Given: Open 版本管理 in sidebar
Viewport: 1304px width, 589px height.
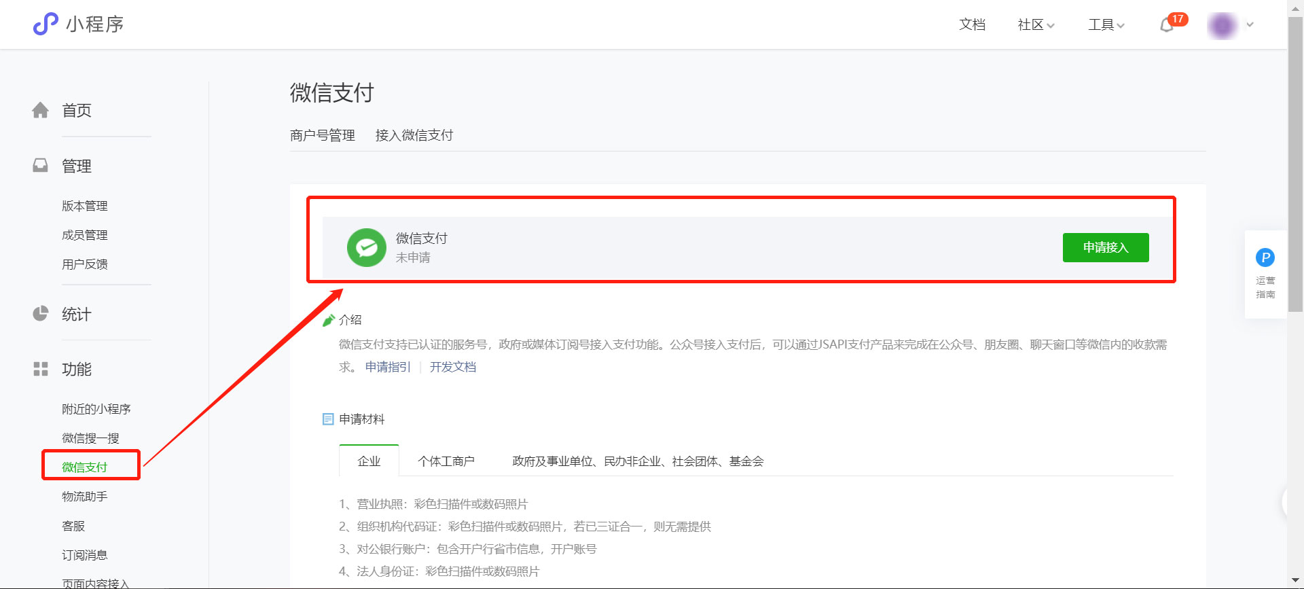Looking at the screenshot, I should (85, 206).
